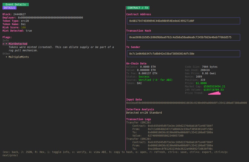Select the MintDetected flag row
Image resolution: width=249 pixels, height=162 pixels.
[x=15, y=44]
